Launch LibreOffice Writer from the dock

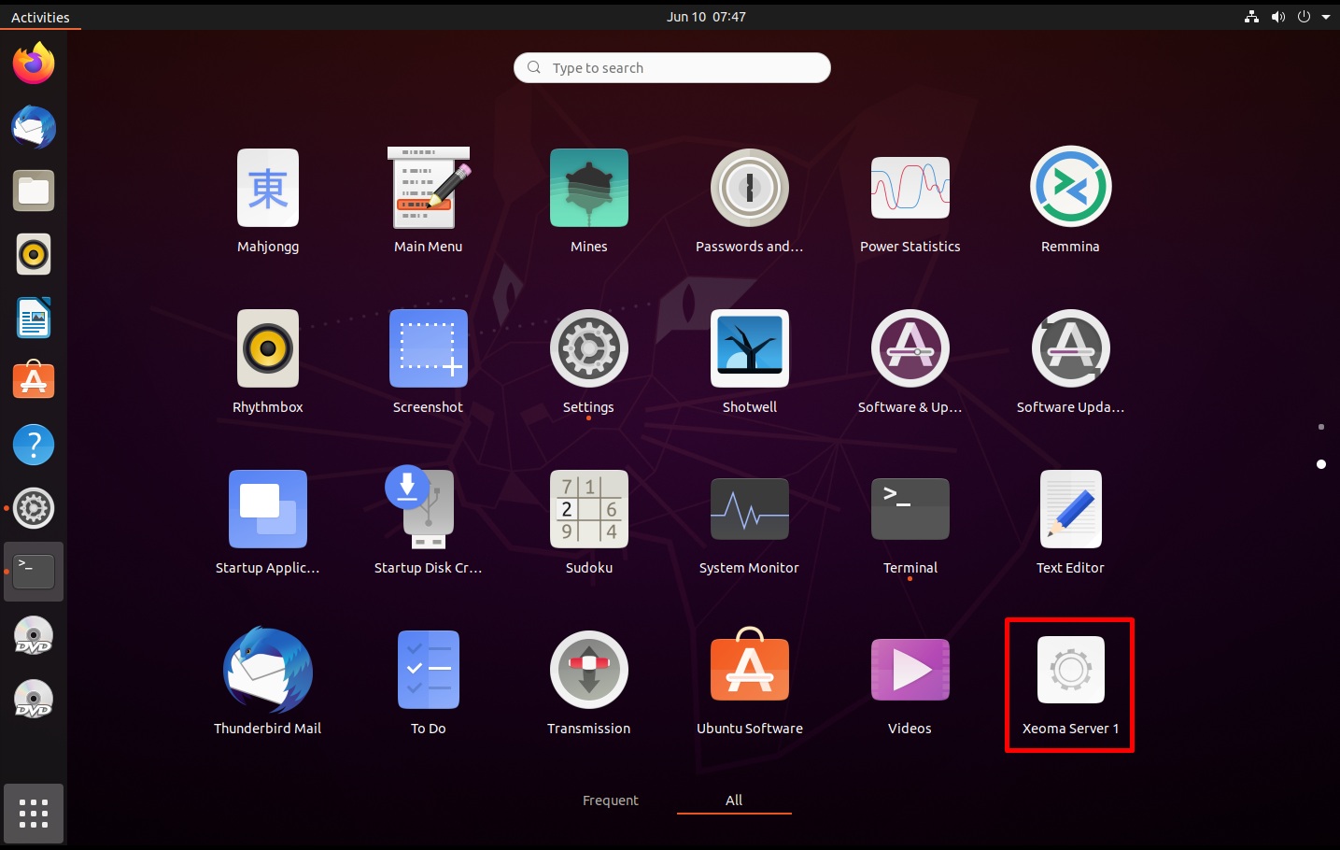[34, 318]
